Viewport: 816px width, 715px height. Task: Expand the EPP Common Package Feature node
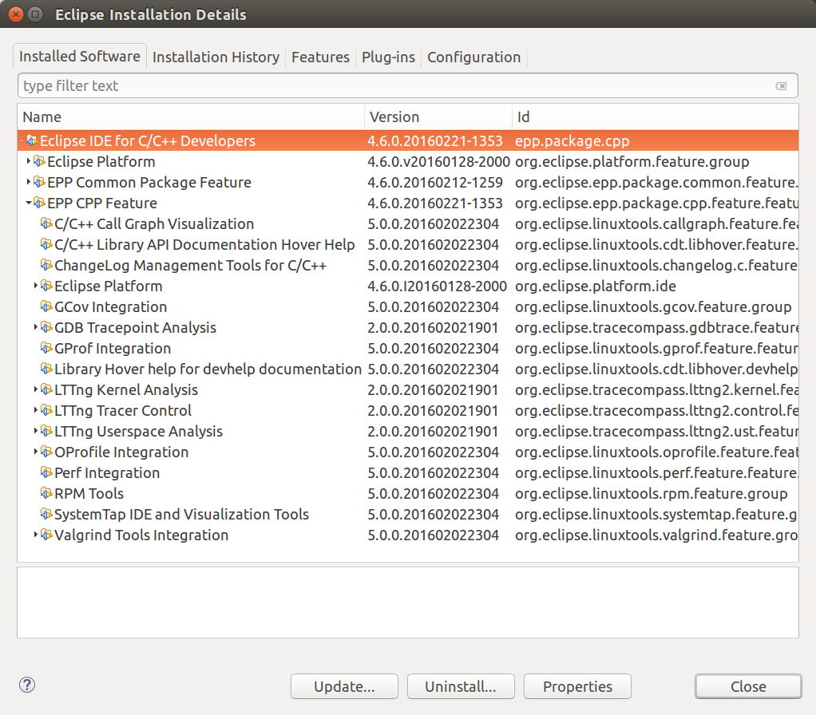point(28,182)
